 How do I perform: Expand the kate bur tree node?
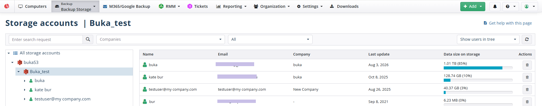pos(25,90)
